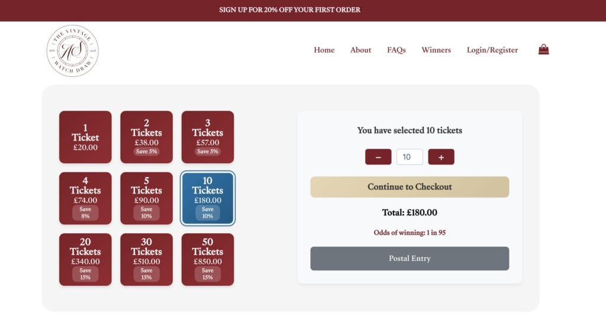
Task: Select the 4 Tickets £74.00 option
Action: click(x=85, y=198)
